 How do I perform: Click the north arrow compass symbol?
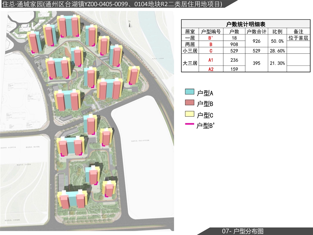coord(130,24)
